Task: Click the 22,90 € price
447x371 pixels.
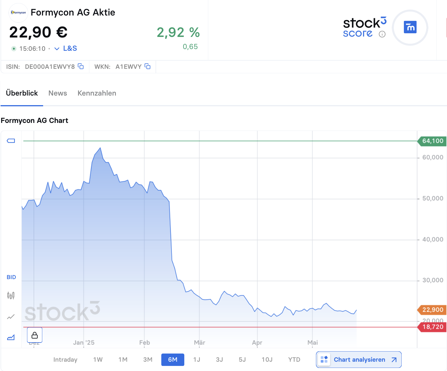Action: (x=38, y=32)
